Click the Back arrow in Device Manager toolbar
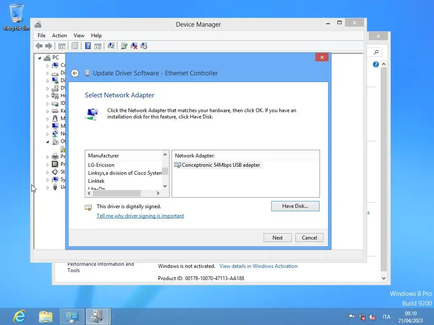The width and height of the screenshot is (434, 325). [39, 46]
